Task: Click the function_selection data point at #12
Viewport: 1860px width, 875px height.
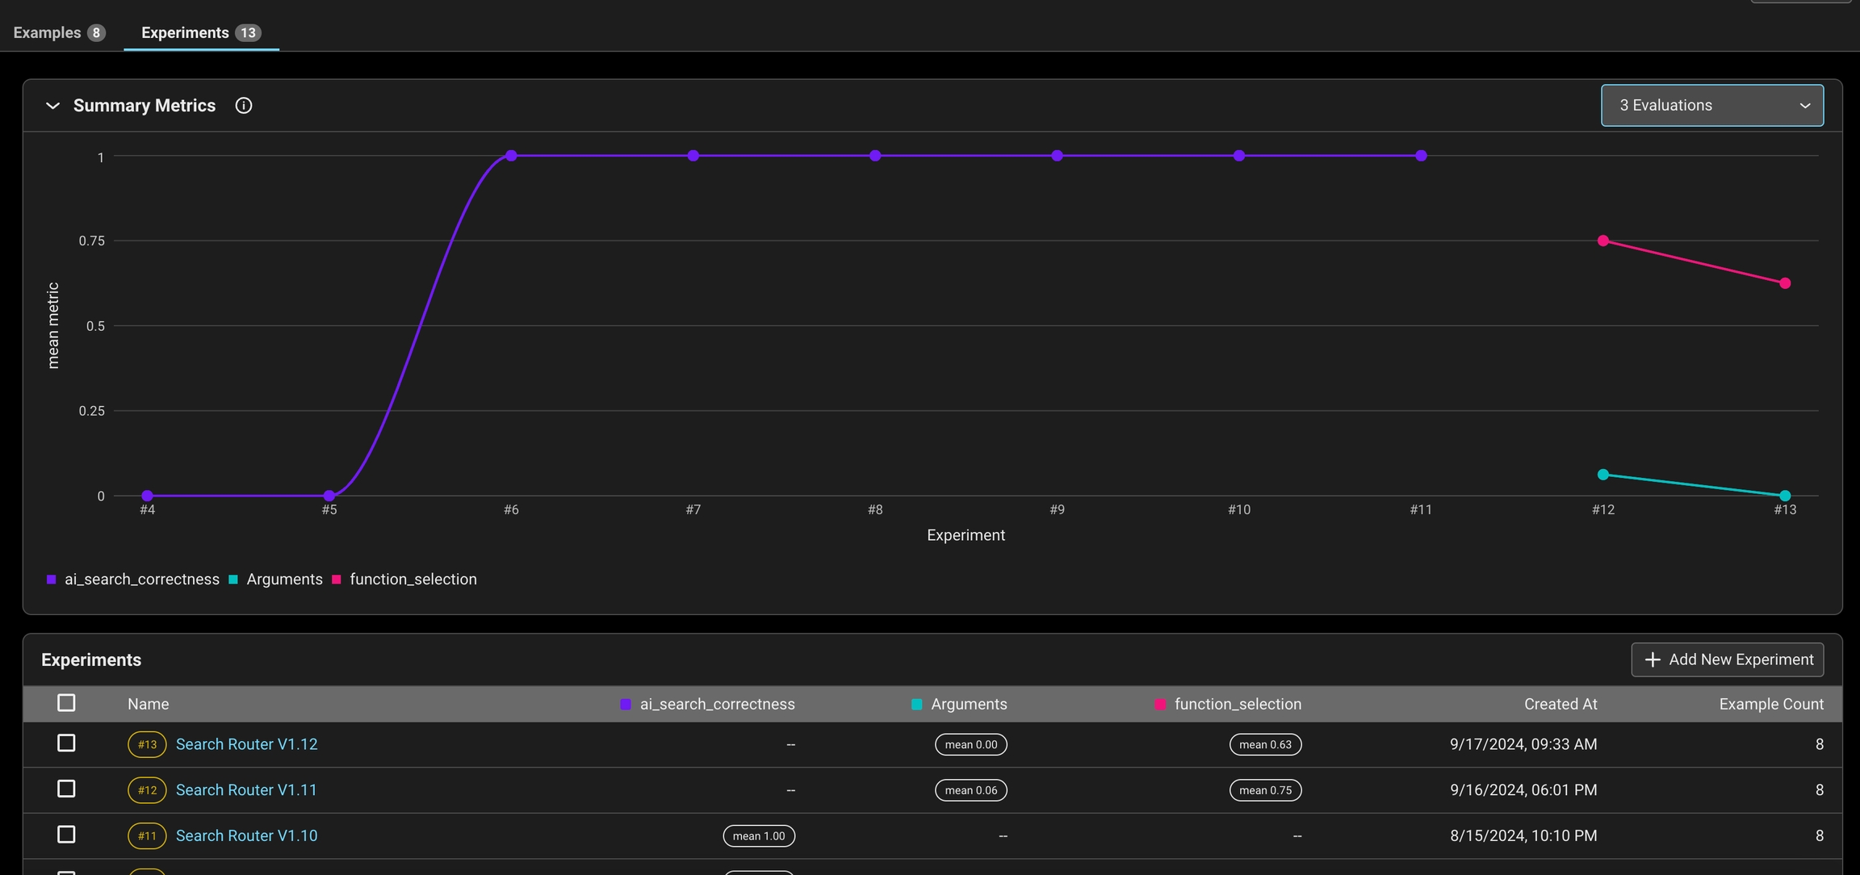Action: 1603,241
